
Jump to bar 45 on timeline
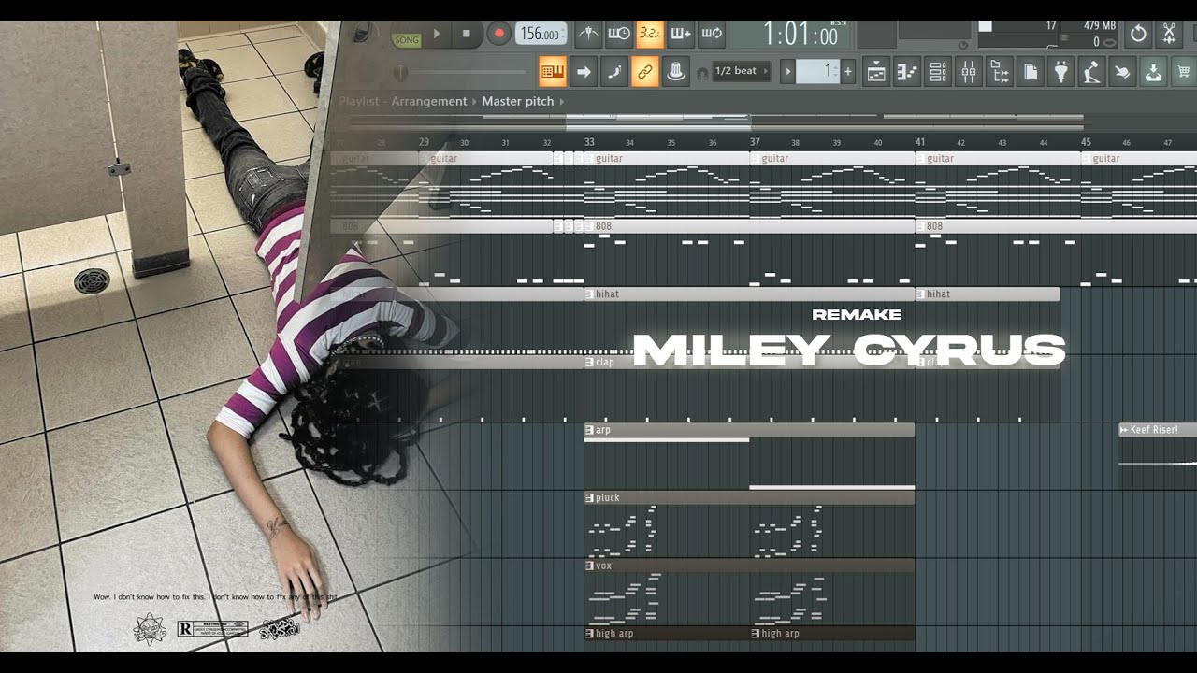tap(1086, 142)
